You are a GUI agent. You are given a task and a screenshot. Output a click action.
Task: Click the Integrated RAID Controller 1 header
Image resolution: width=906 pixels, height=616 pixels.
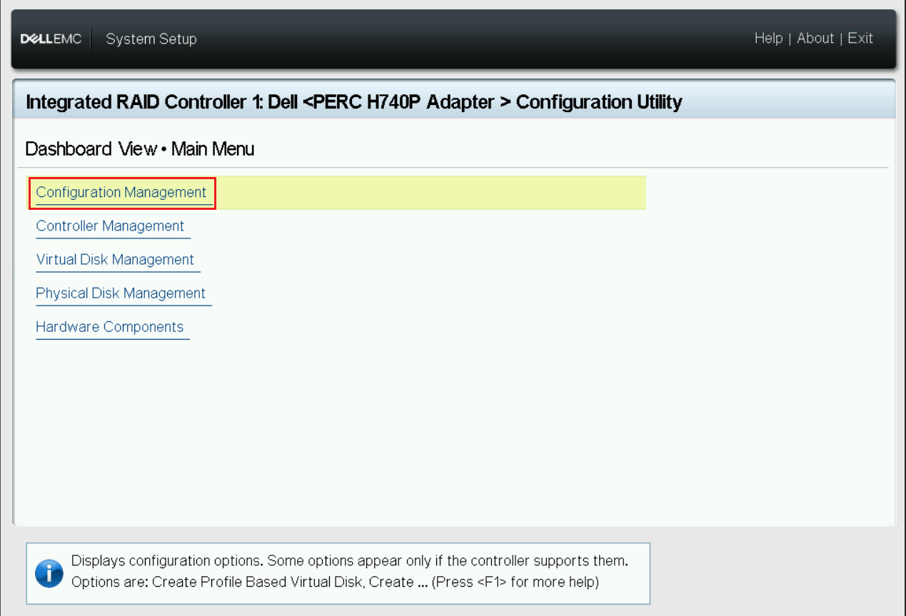click(x=354, y=102)
